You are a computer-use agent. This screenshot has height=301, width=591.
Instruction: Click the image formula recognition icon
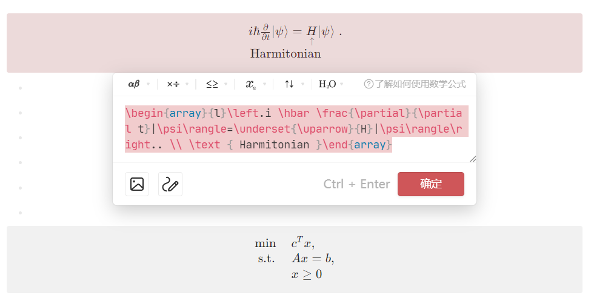(x=137, y=184)
